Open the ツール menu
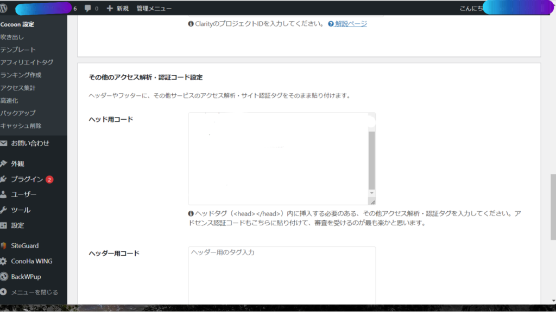 click(21, 210)
